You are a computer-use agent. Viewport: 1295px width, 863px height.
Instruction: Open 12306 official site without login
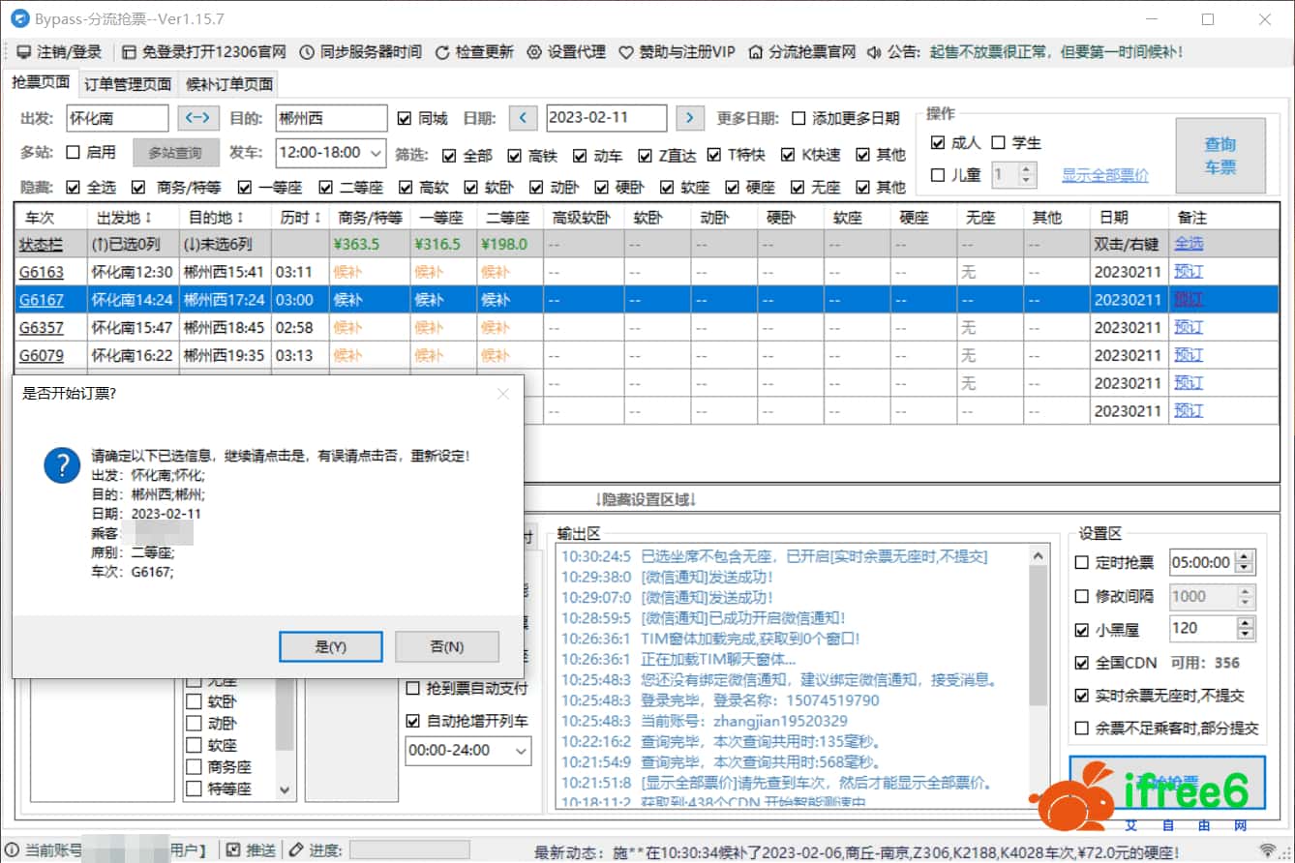[x=130, y=52]
